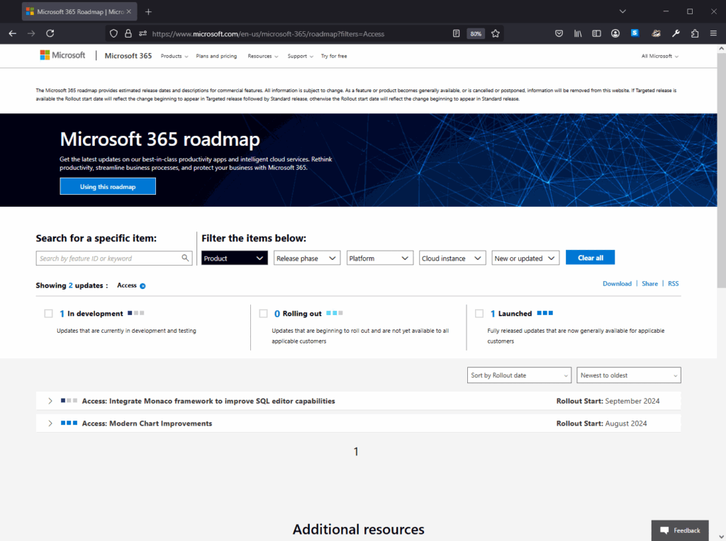
Task: Click the RSS link
Action: [x=674, y=283]
